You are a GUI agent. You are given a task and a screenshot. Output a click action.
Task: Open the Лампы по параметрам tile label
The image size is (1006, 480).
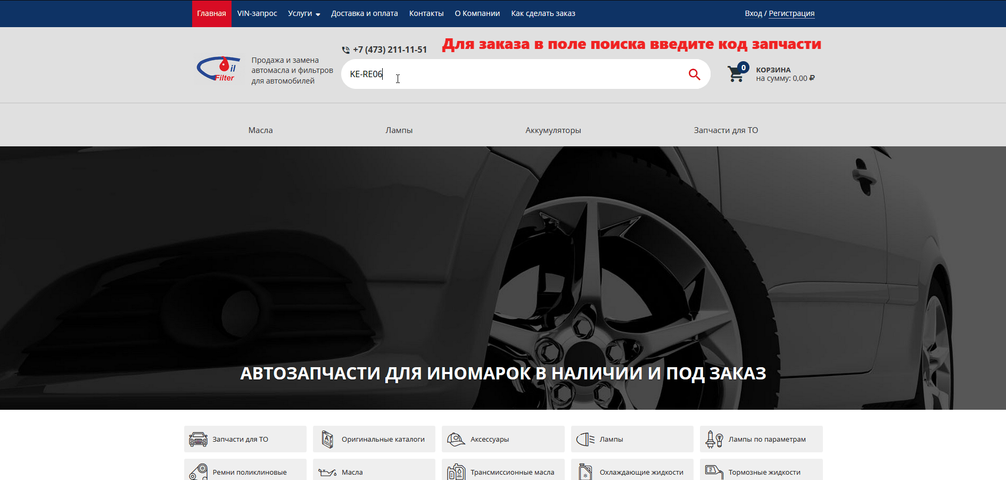click(767, 439)
